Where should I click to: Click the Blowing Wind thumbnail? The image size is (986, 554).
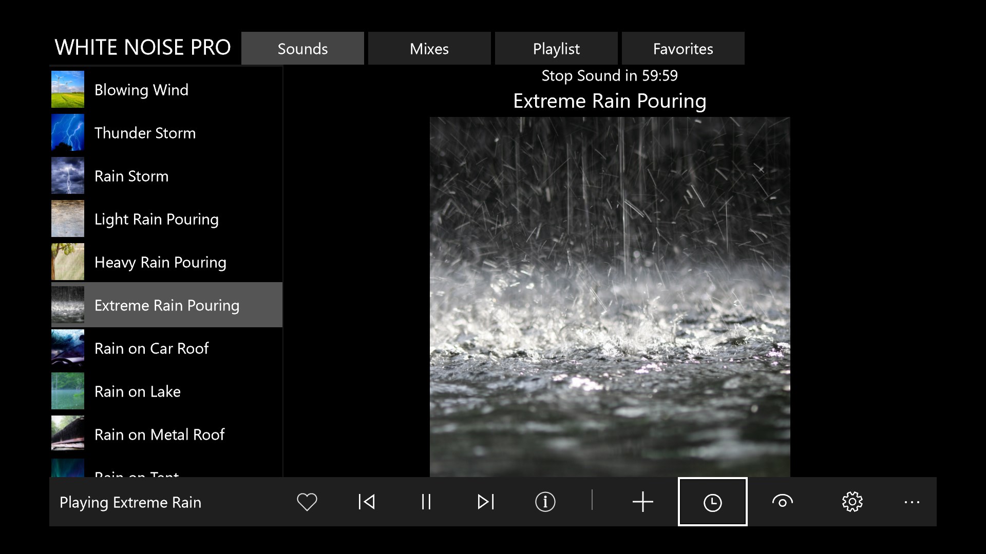click(x=68, y=90)
